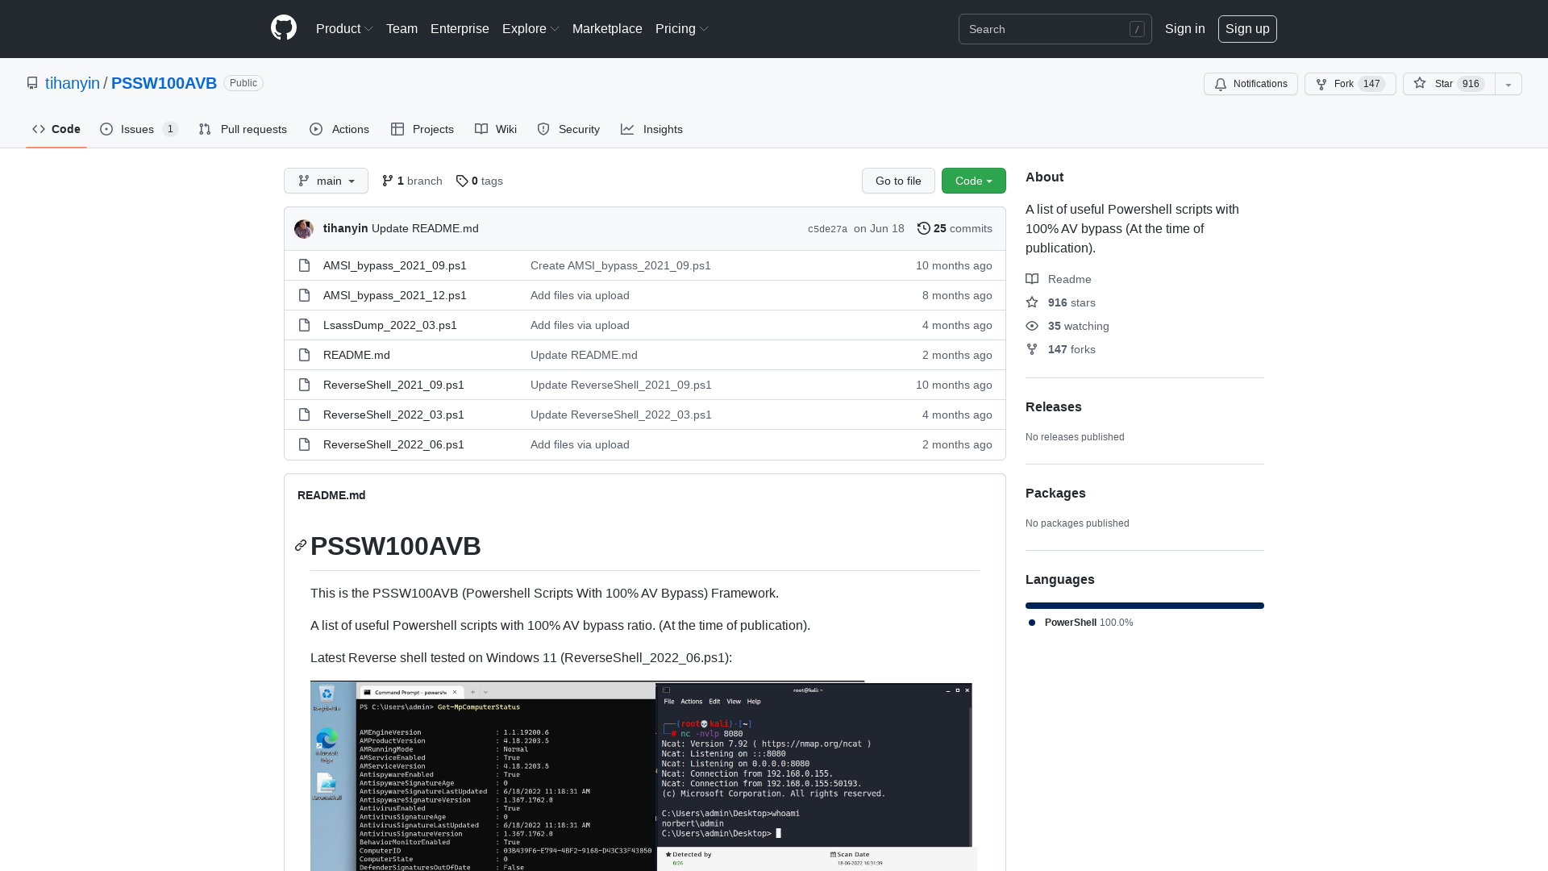Open the Enterprise link in header

pyautogui.click(x=460, y=29)
